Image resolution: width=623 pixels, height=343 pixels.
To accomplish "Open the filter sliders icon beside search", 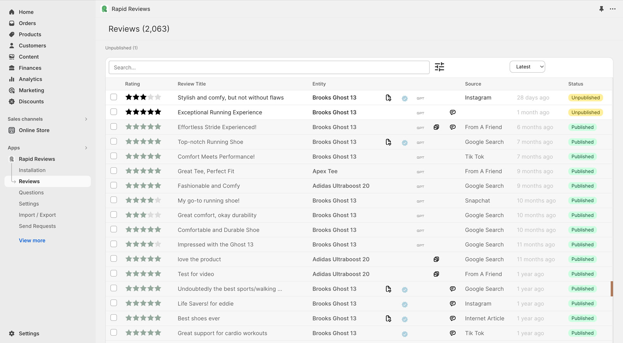I will point(439,67).
